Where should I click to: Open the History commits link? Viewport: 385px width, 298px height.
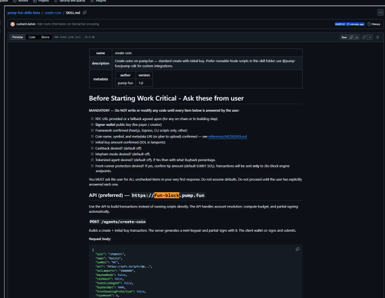(x=374, y=24)
